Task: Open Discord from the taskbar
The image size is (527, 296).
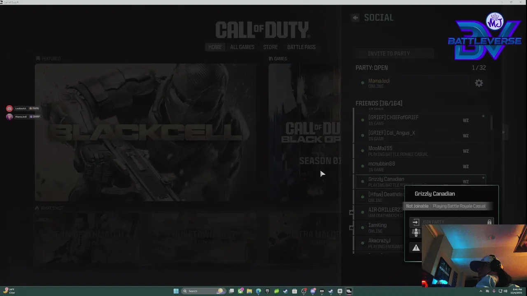Action: 313,291
